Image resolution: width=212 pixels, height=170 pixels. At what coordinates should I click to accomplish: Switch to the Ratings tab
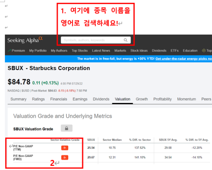pos(38,99)
